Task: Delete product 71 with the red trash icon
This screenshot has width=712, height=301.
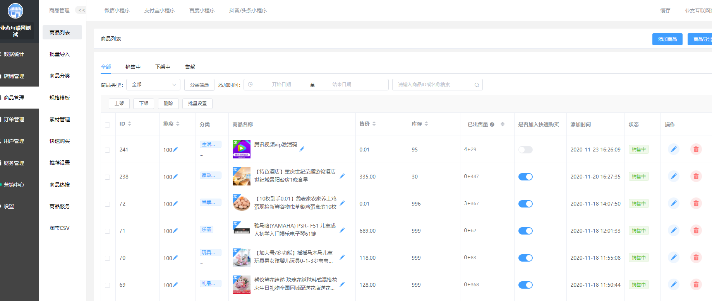Action: (x=696, y=230)
